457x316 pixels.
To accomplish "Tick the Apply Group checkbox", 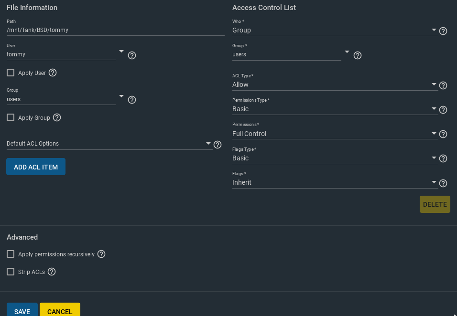I will (11, 117).
